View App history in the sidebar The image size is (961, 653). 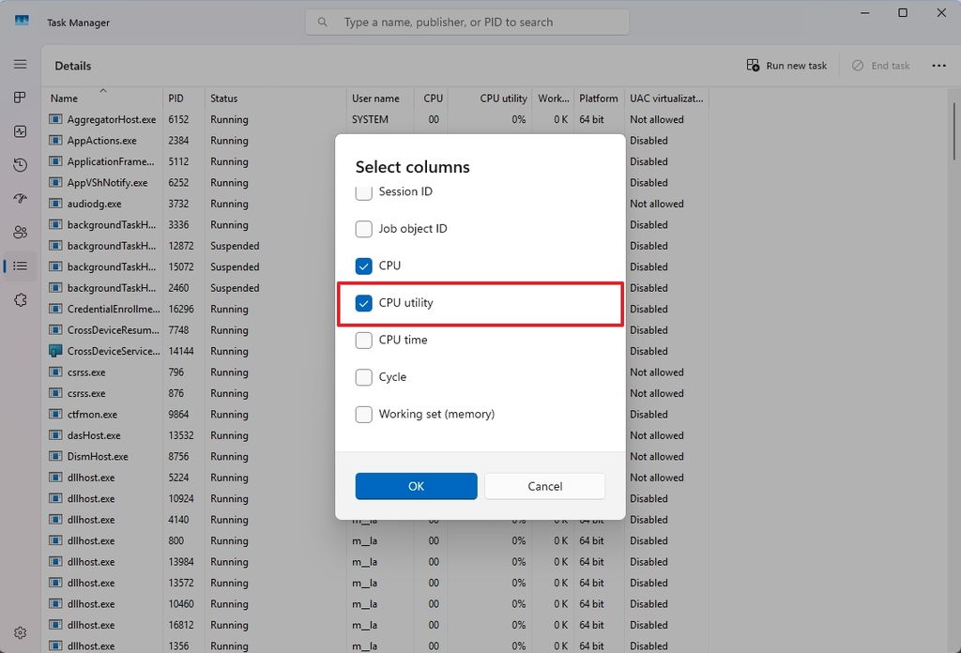point(20,165)
